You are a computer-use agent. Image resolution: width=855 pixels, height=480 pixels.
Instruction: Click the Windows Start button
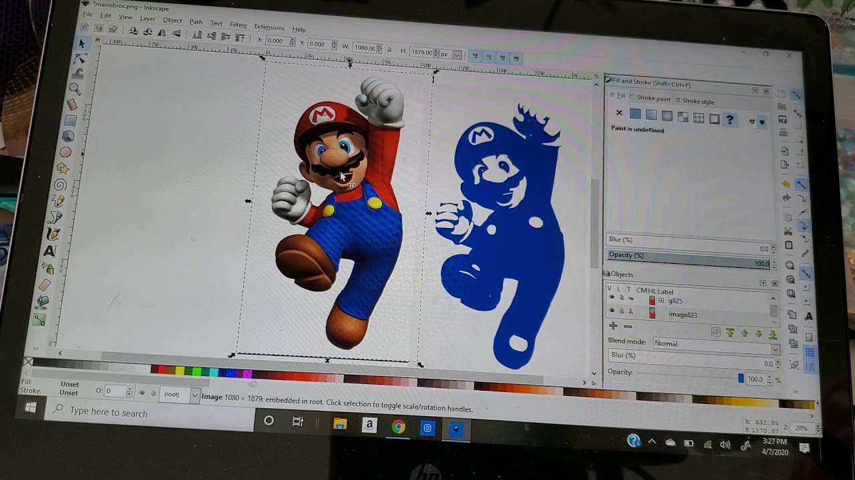(31, 408)
